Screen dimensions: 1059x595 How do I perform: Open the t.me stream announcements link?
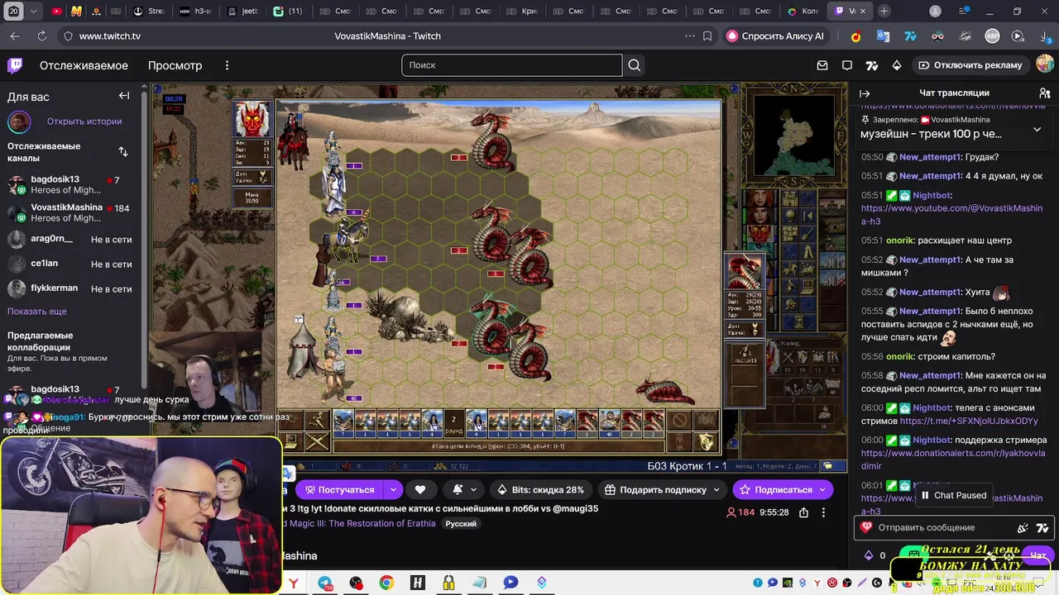[969, 421]
